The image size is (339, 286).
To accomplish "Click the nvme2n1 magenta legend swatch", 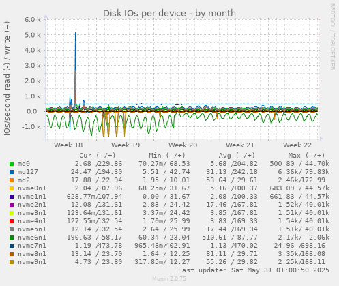I will [x=12, y=205].
